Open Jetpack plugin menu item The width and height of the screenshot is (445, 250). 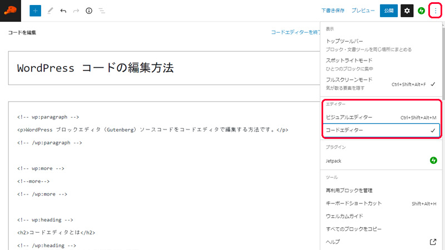click(x=381, y=161)
